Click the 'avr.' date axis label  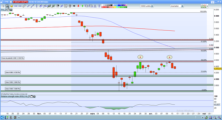click(x=151, y=113)
